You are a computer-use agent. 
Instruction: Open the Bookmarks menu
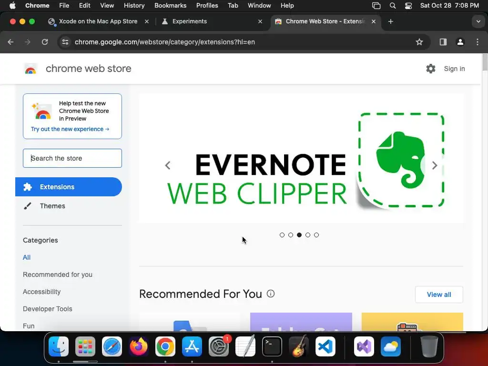[x=170, y=6]
